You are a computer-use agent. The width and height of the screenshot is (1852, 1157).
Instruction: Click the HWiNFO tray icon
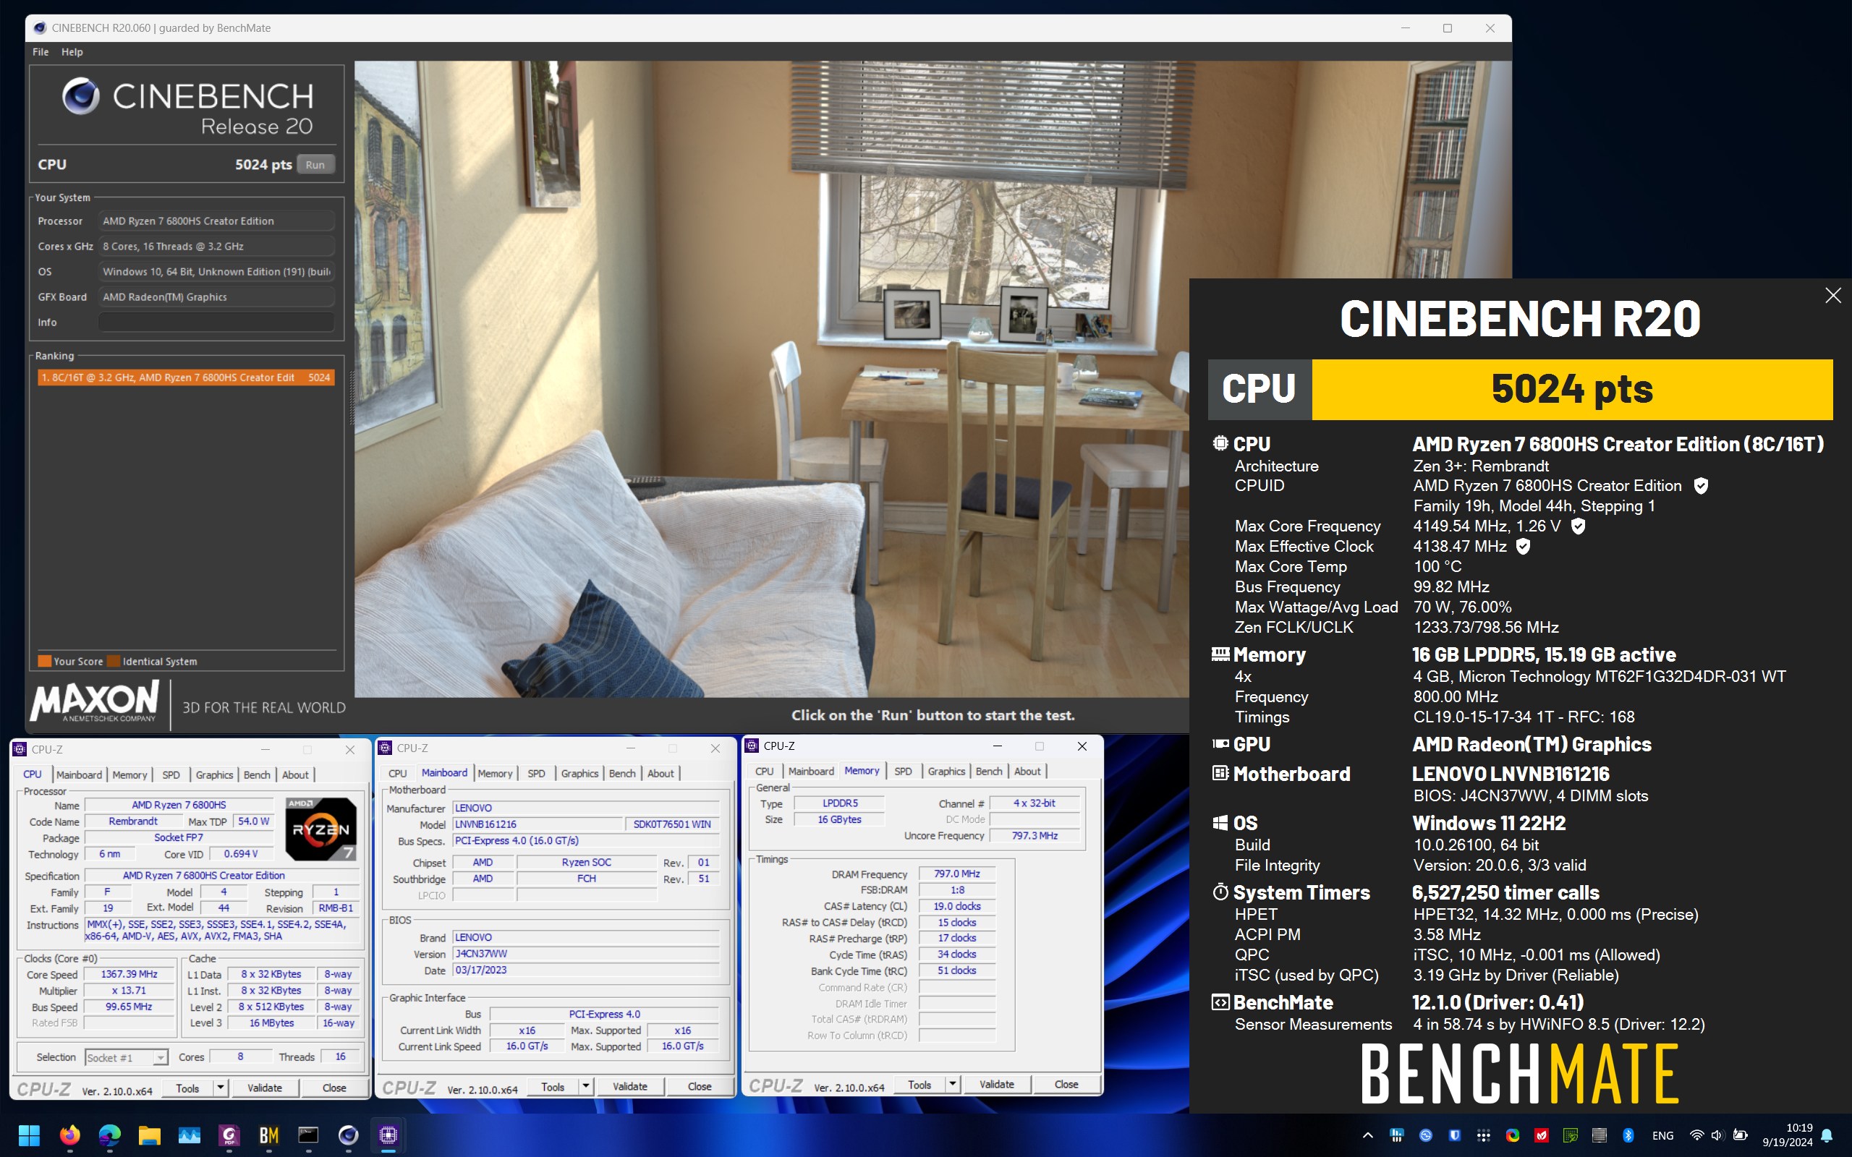1397,1135
